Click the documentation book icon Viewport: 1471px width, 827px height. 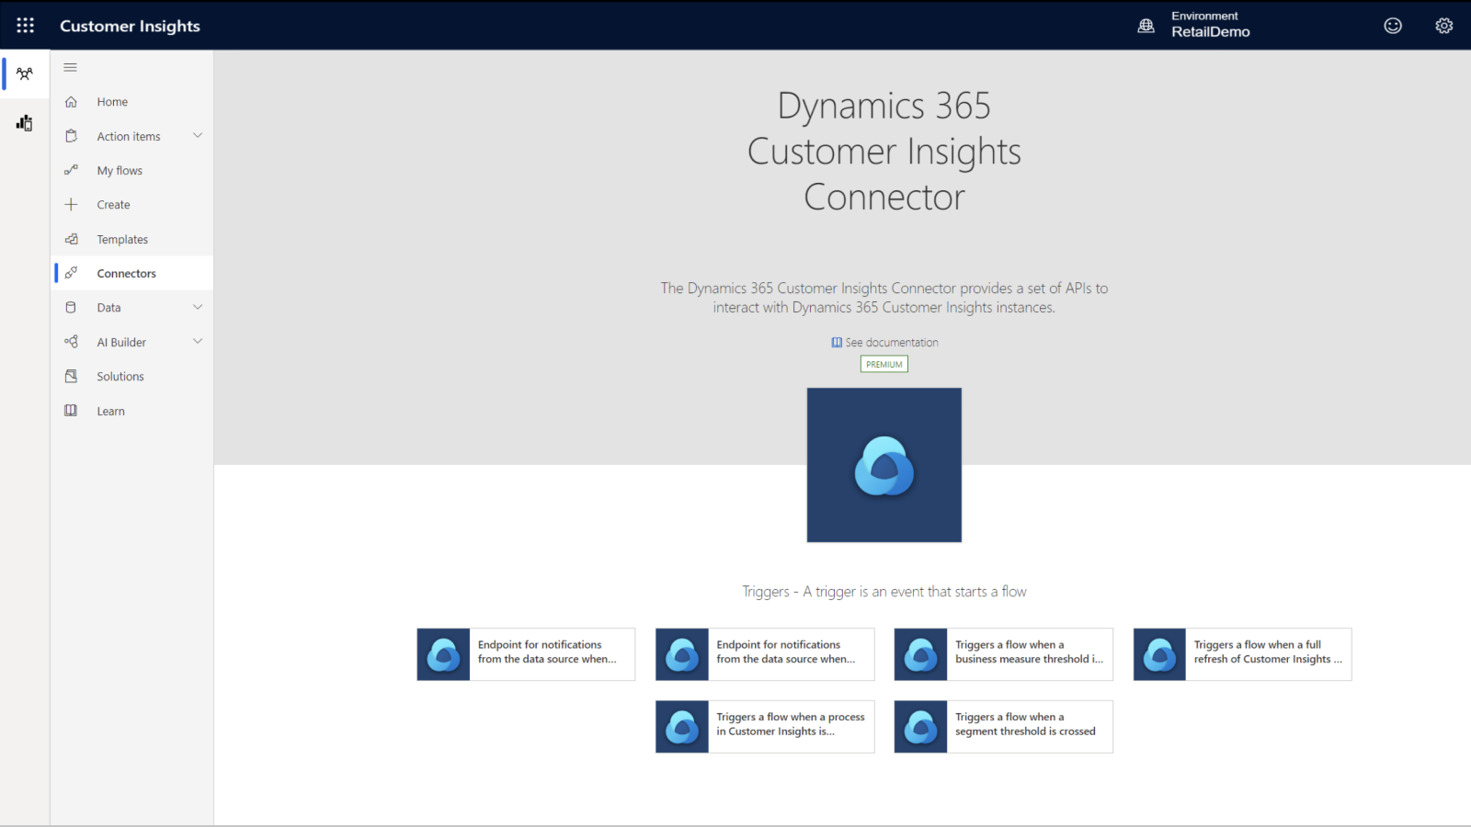pos(837,343)
